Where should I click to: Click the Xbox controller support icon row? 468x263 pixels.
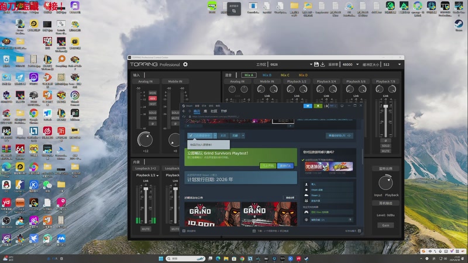[328, 212]
